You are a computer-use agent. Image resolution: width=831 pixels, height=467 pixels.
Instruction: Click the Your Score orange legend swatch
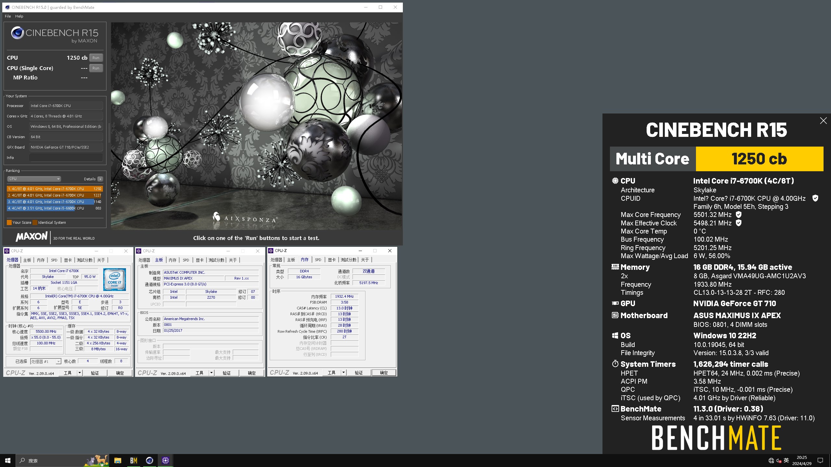(x=9, y=222)
